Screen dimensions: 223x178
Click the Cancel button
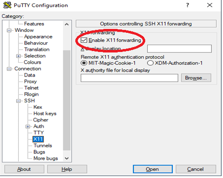196,169
